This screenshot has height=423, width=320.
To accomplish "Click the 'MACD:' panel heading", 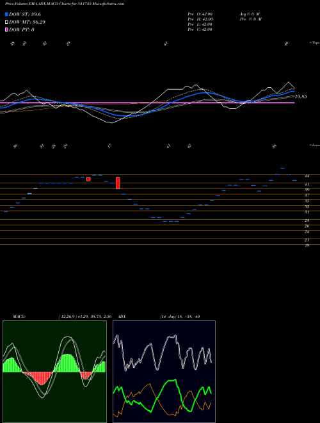I will click(19, 317).
